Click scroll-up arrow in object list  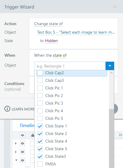click(111, 73)
